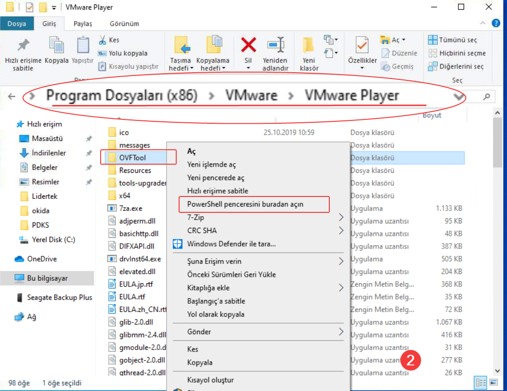This screenshot has width=507, height=391.
Task: Click Kısayolu yapıştır in the ribbon
Action: pyautogui.click(x=129, y=66)
